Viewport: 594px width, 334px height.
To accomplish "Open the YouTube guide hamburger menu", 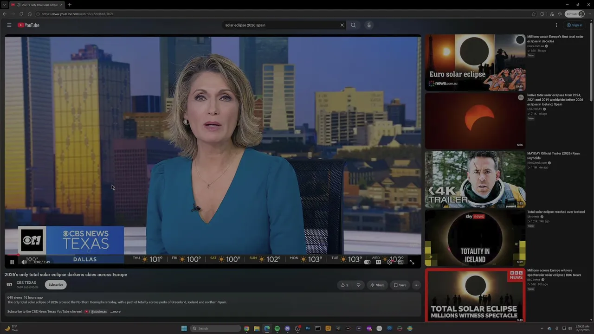I will click(9, 25).
